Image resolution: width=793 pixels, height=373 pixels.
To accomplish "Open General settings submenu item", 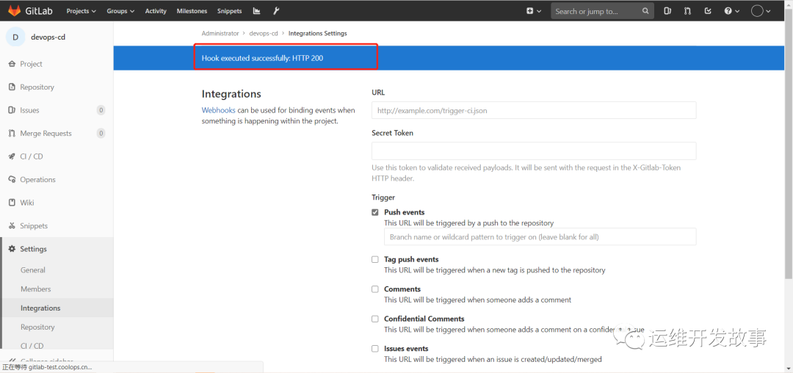I will click(x=33, y=270).
